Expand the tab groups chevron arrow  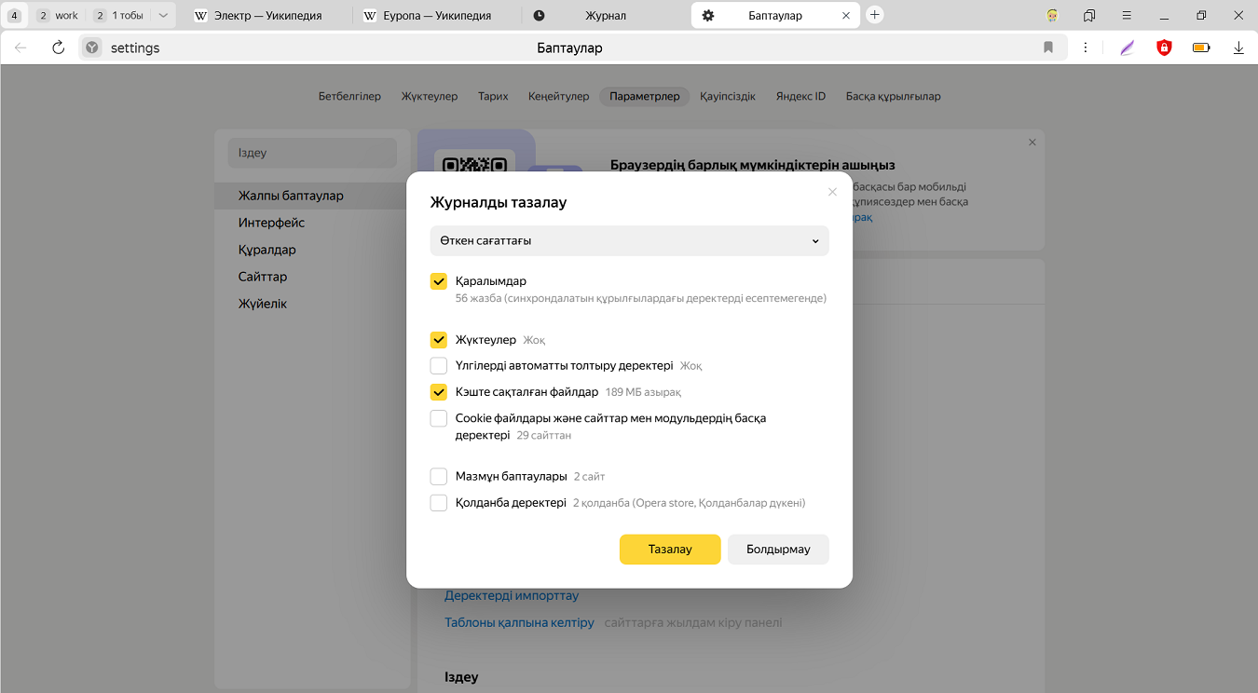pyautogui.click(x=163, y=15)
